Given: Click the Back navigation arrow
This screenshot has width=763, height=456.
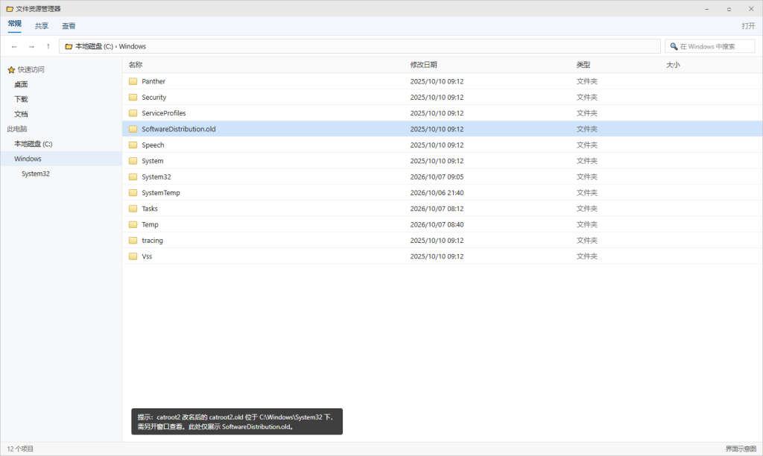Looking at the screenshot, I should coord(14,47).
